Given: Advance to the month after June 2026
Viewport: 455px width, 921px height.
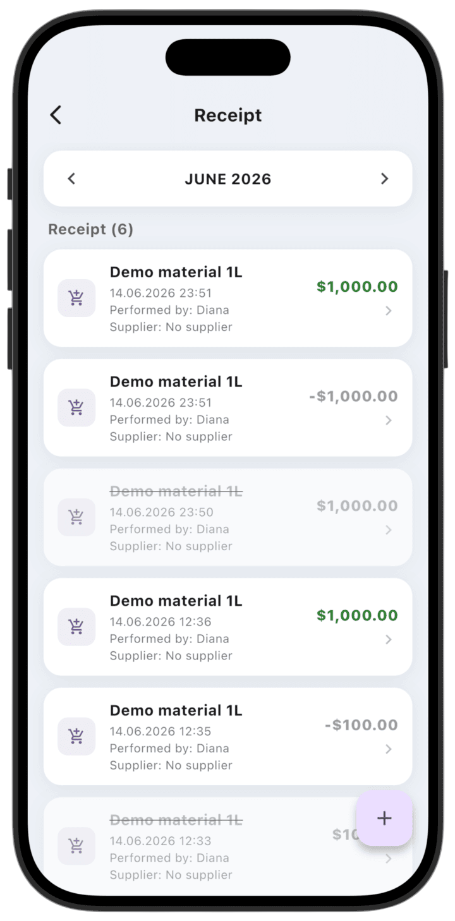Looking at the screenshot, I should [384, 179].
